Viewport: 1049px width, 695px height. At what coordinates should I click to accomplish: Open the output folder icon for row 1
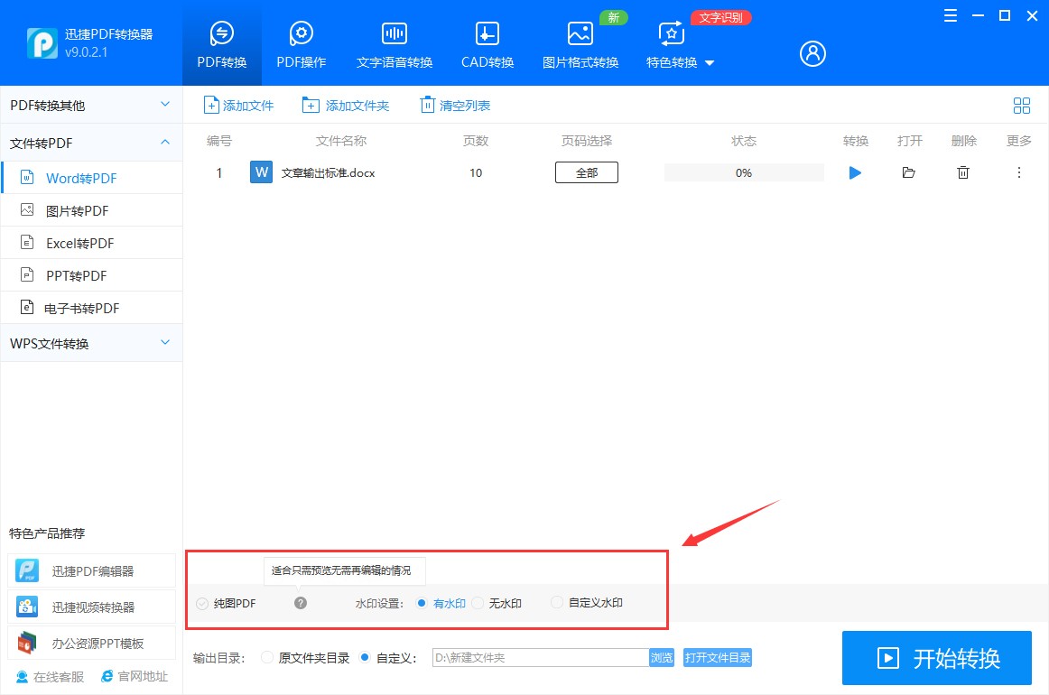pyautogui.click(x=908, y=172)
